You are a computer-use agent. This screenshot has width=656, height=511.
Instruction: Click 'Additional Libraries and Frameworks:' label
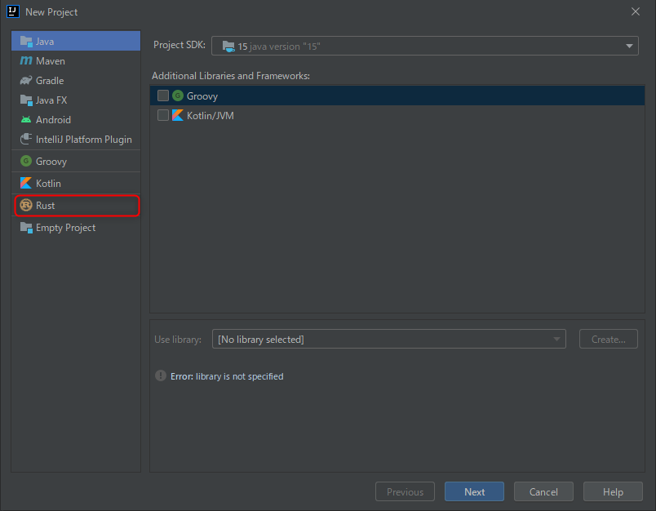[x=231, y=76]
